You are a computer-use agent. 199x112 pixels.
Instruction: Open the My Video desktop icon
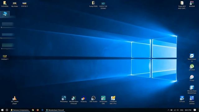point(15,4)
